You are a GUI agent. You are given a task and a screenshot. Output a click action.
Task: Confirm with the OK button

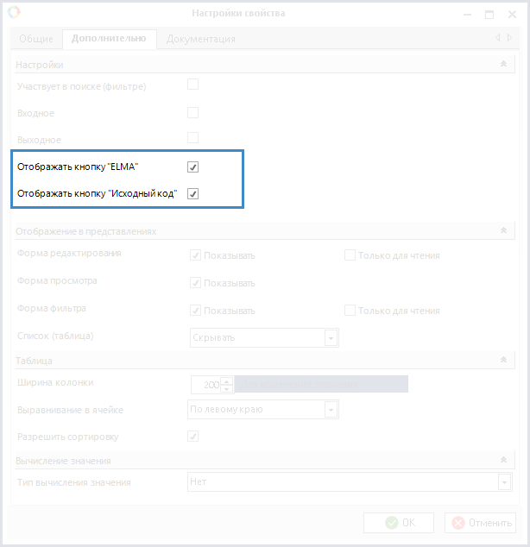pos(399,523)
